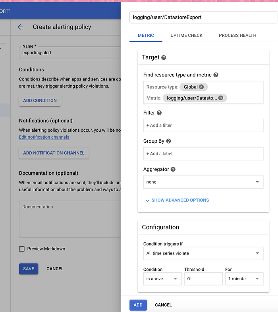Click the help icon next to Group By
This screenshot has height=312, width=278.
[x=168, y=141]
